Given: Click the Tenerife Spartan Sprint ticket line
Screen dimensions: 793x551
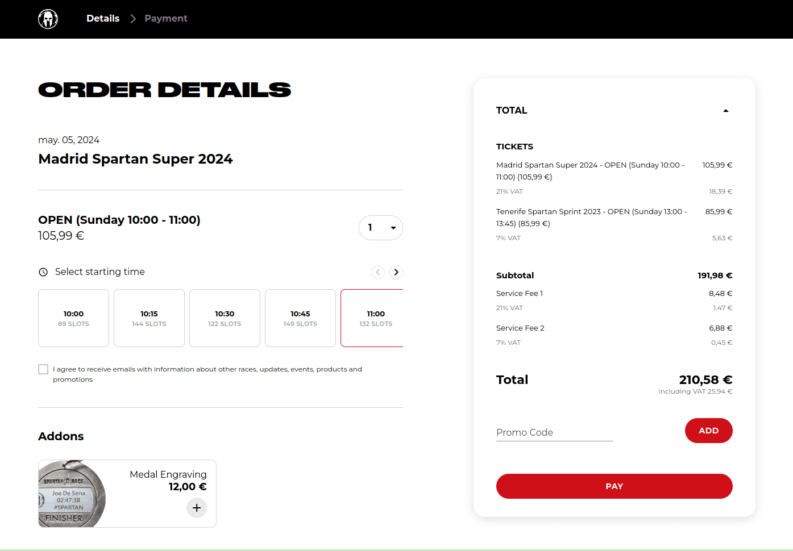Looking at the screenshot, I should pyautogui.click(x=615, y=218).
